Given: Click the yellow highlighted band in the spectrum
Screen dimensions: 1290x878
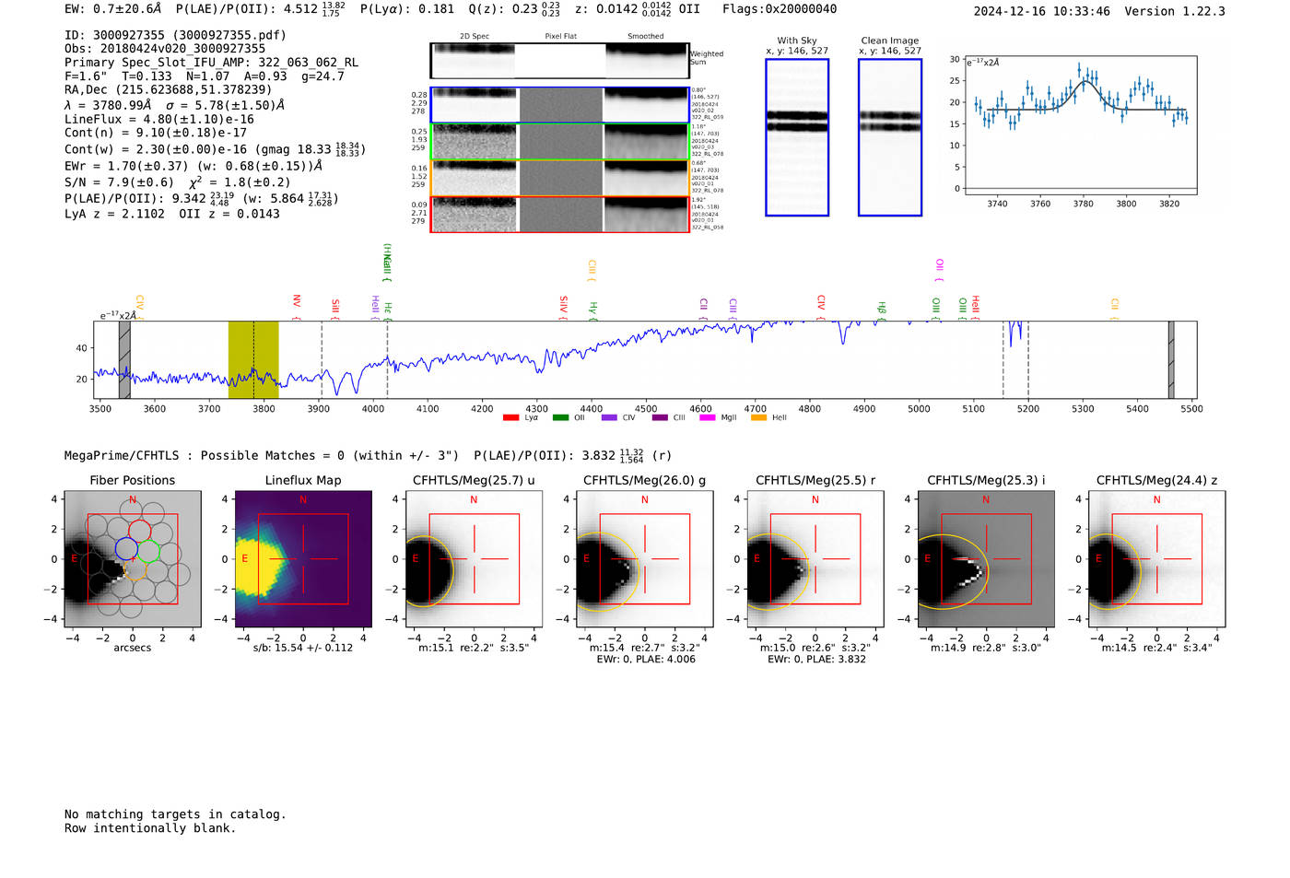Looking at the screenshot, I should point(253,360).
